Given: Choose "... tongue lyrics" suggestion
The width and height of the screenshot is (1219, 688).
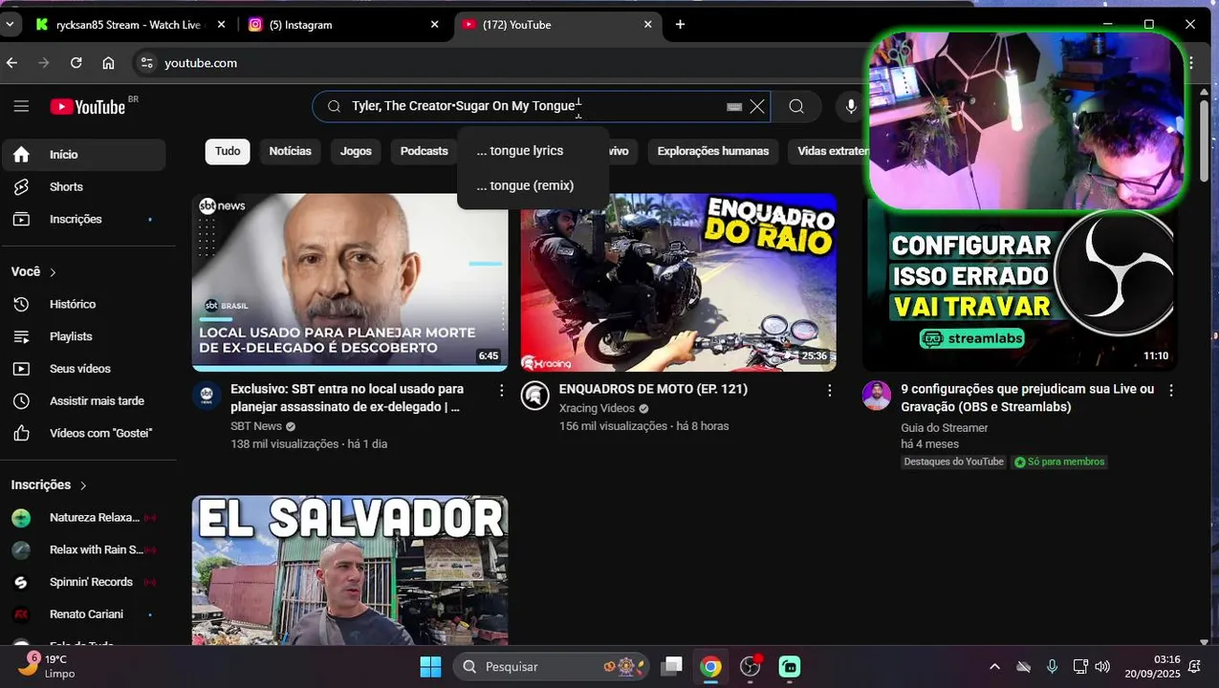Looking at the screenshot, I should click(533, 151).
